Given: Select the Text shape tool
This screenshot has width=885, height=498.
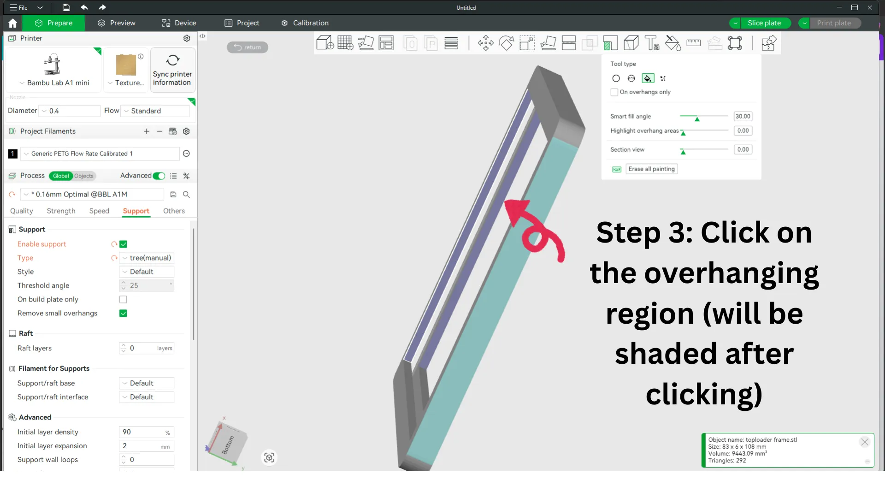Looking at the screenshot, I should point(652,43).
